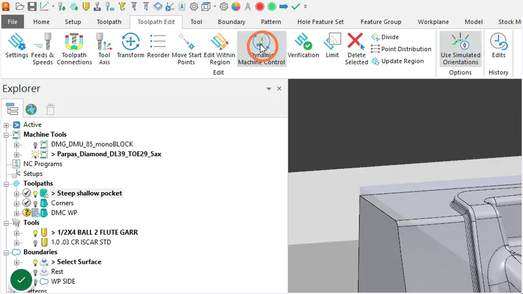This screenshot has height=294, width=523.
Task: Open Edit Within Region tool
Action: (220, 49)
